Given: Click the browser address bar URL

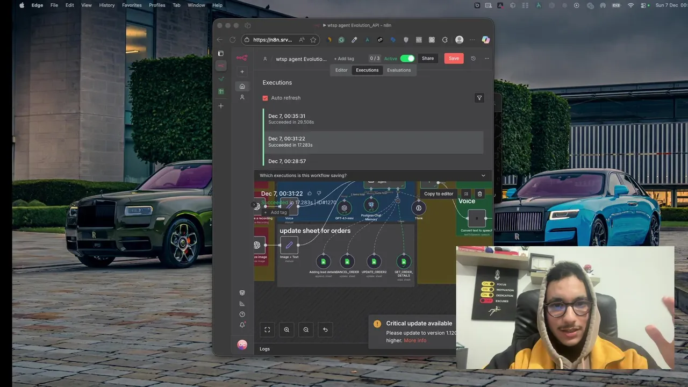Looking at the screenshot, I should click(x=273, y=40).
